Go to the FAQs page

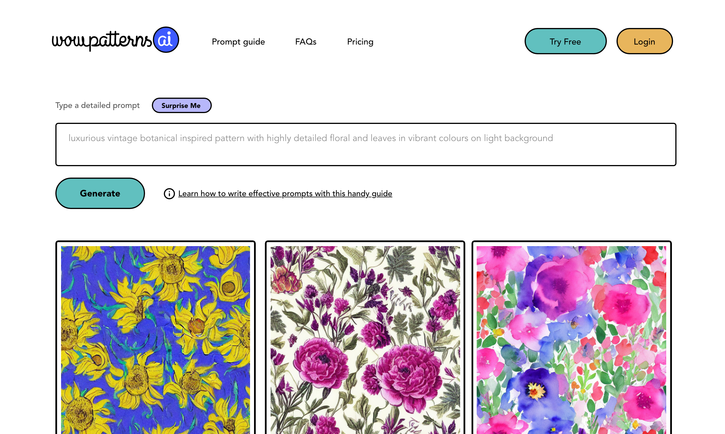305,41
